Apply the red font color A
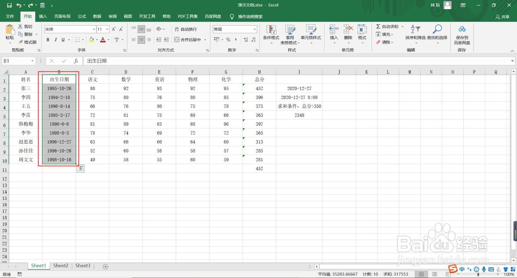Viewport: 517px width, 278px height. 103,39
